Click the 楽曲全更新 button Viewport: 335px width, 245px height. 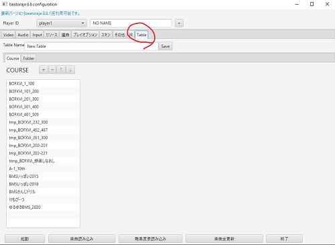pyautogui.click(x=224, y=239)
